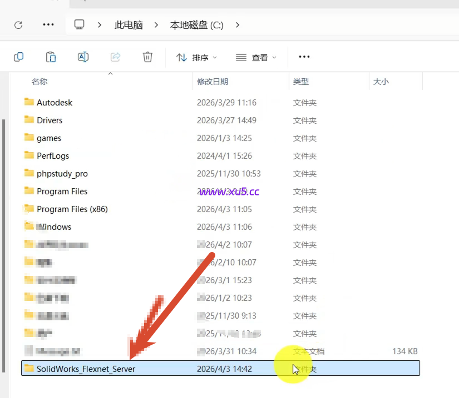
Task: Click the 名称 column header to sort
Action: tap(39, 81)
